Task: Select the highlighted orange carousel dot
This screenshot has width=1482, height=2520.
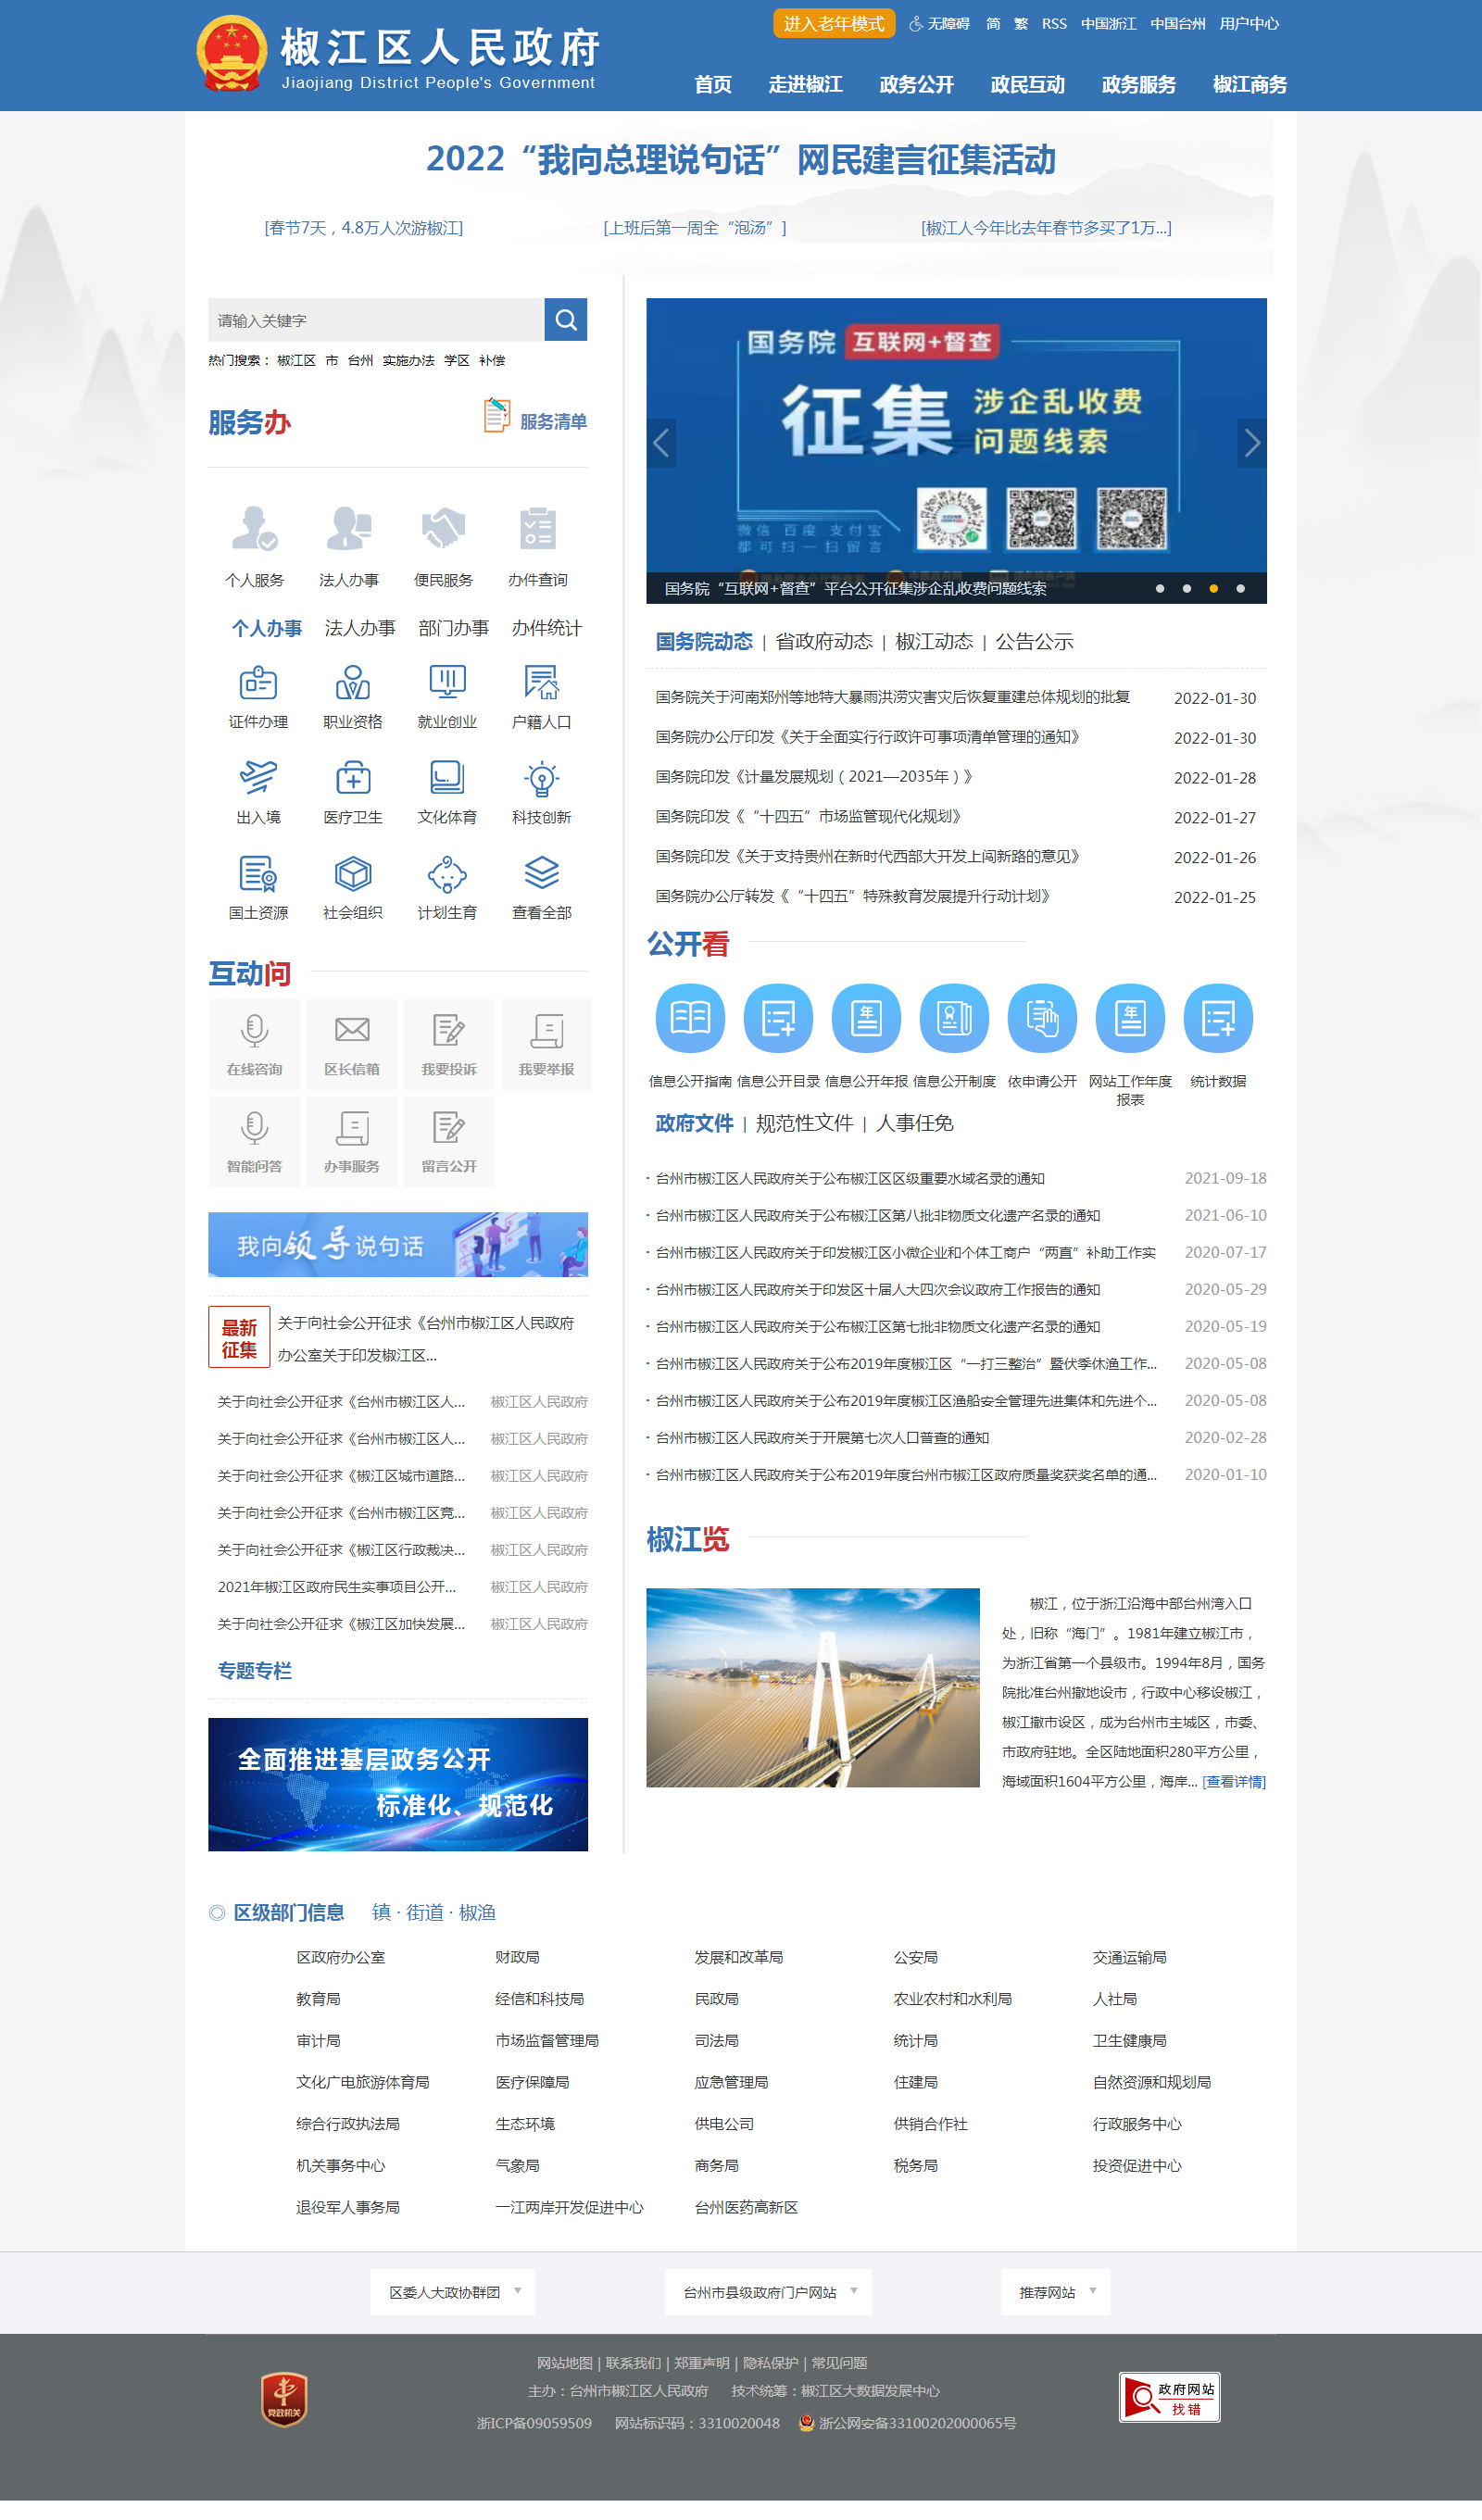Action: click(x=1214, y=589)
